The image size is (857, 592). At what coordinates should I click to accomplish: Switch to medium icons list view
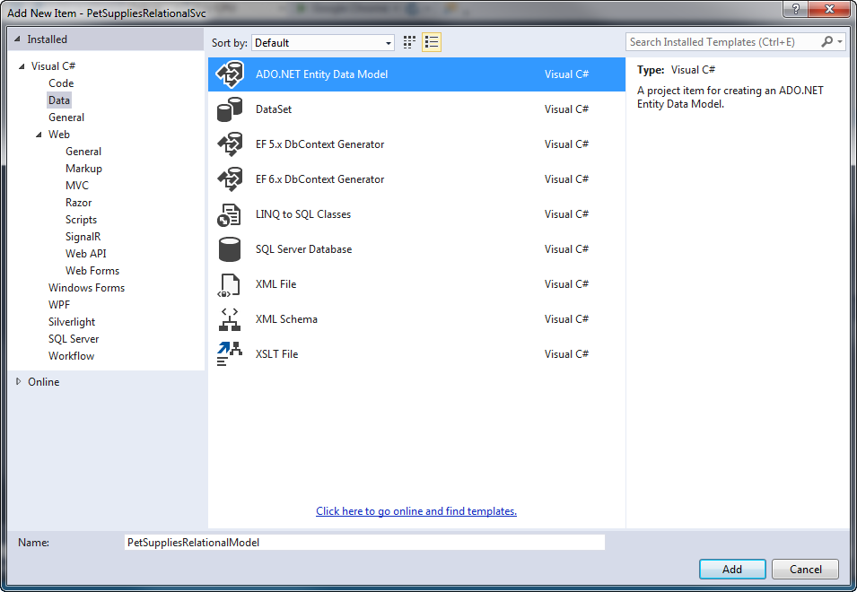tap(432, 42)
